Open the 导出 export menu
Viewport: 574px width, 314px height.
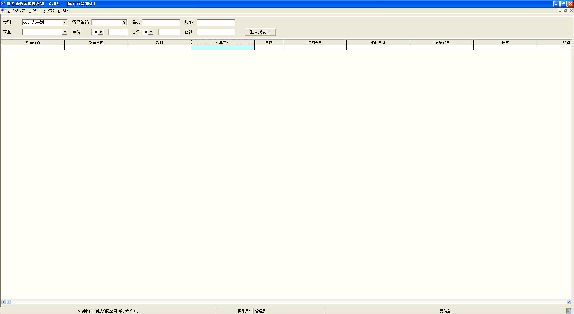click(34, 11)
